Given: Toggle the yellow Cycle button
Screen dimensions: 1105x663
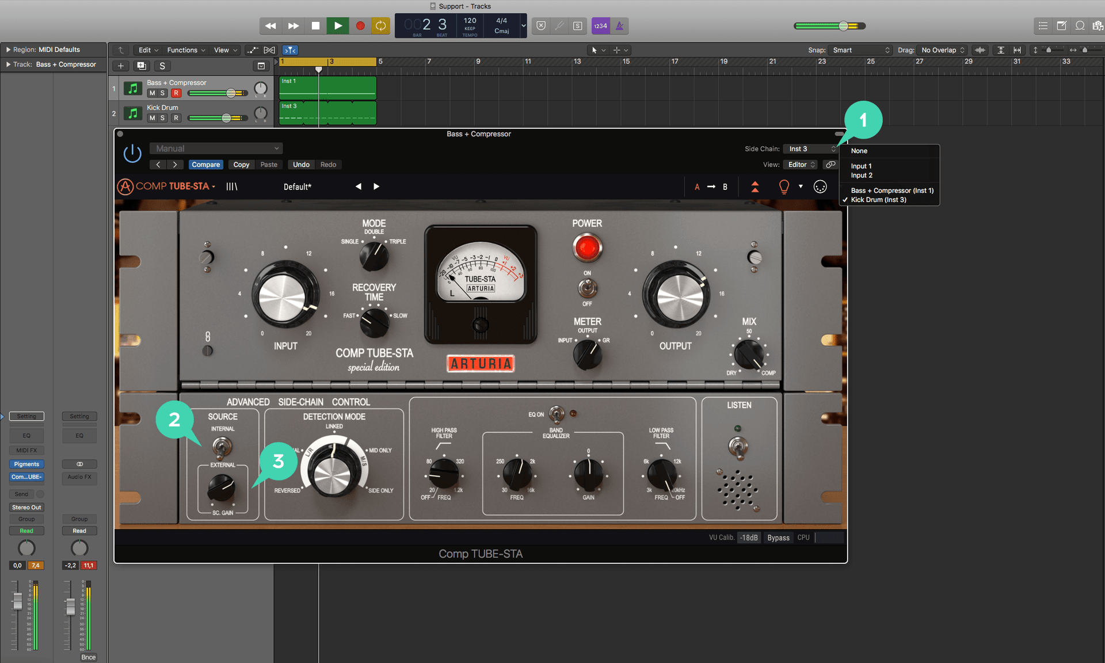Looking at the screenshot, I should [380, 26].
